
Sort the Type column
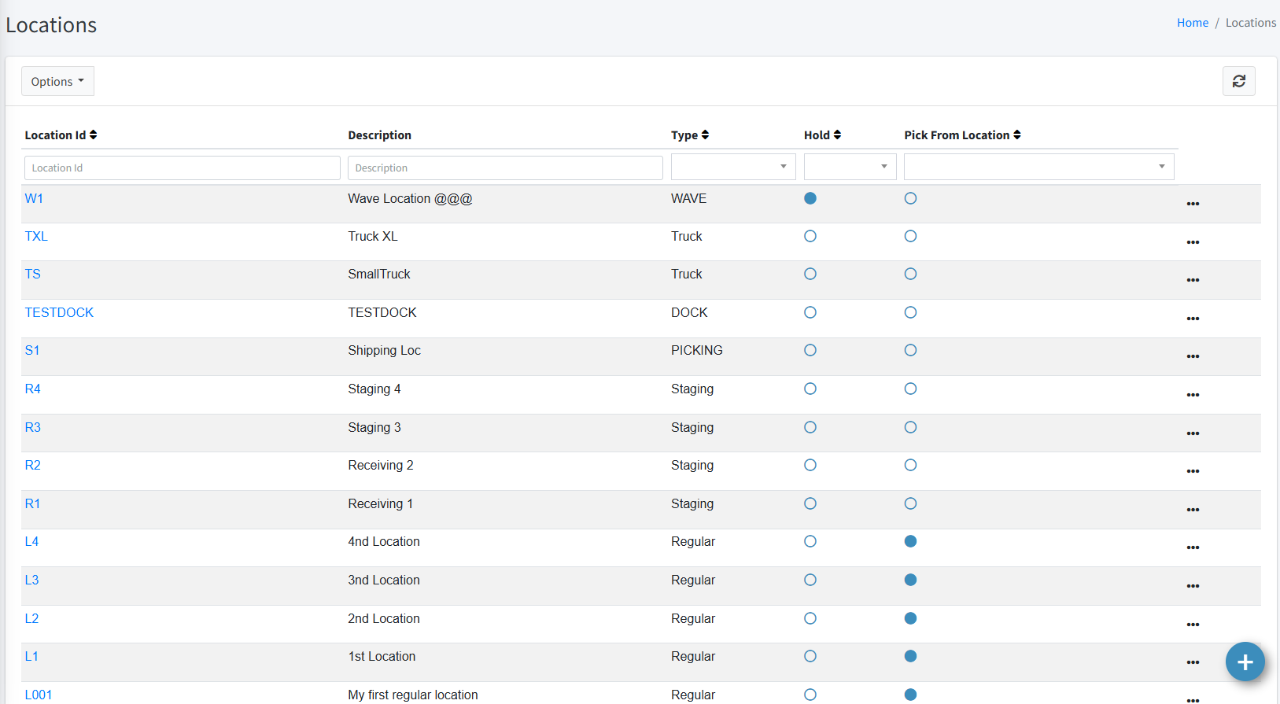(705, 135)
